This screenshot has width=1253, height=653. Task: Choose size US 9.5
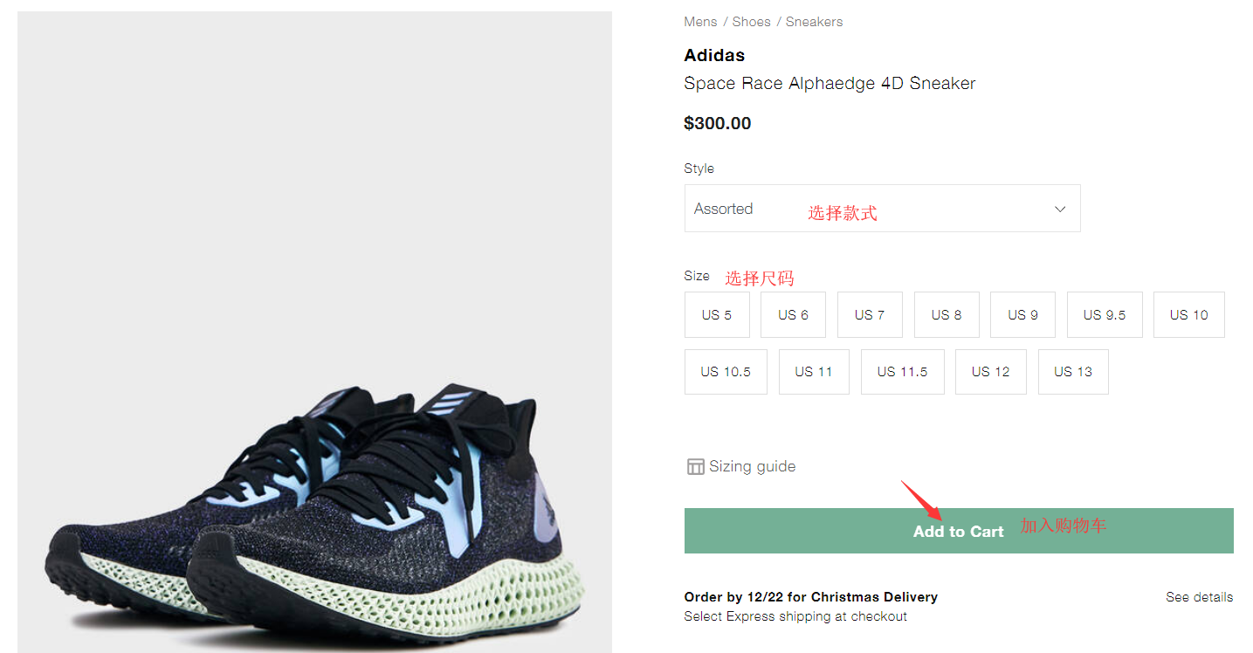pyautogui.click(x=1105, y=315)
